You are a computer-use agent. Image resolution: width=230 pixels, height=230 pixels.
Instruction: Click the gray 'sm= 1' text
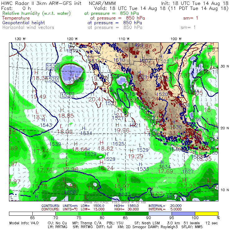click(x=188, y=27)
